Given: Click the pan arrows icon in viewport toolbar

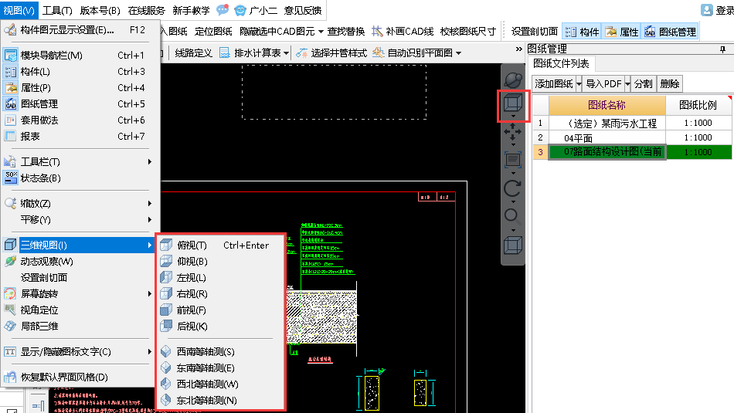Looking at the screenshot, I should (x=512, y=133).
